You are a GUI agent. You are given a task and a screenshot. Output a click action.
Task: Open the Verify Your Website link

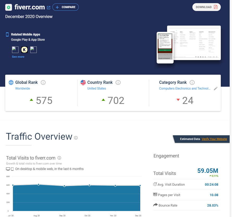(214, 139)
